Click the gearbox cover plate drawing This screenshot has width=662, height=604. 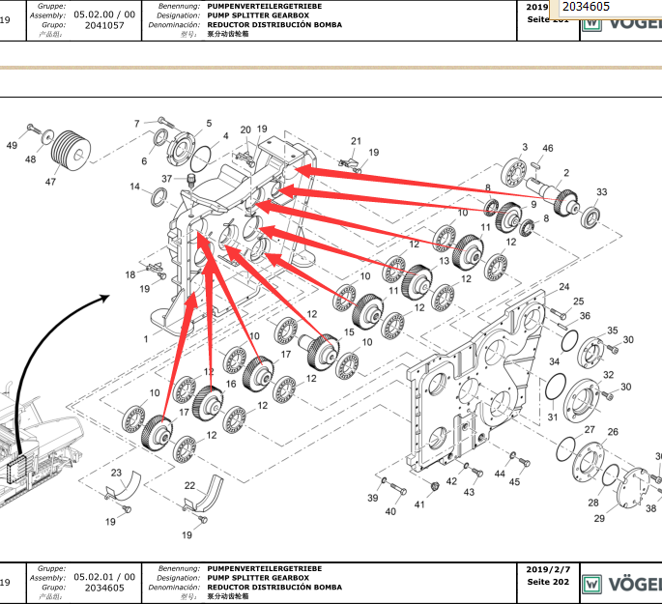[x=475, y=380]
